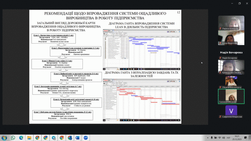Open the notification center icon
The height and width of the screenshot is (141, 251).
245,138
